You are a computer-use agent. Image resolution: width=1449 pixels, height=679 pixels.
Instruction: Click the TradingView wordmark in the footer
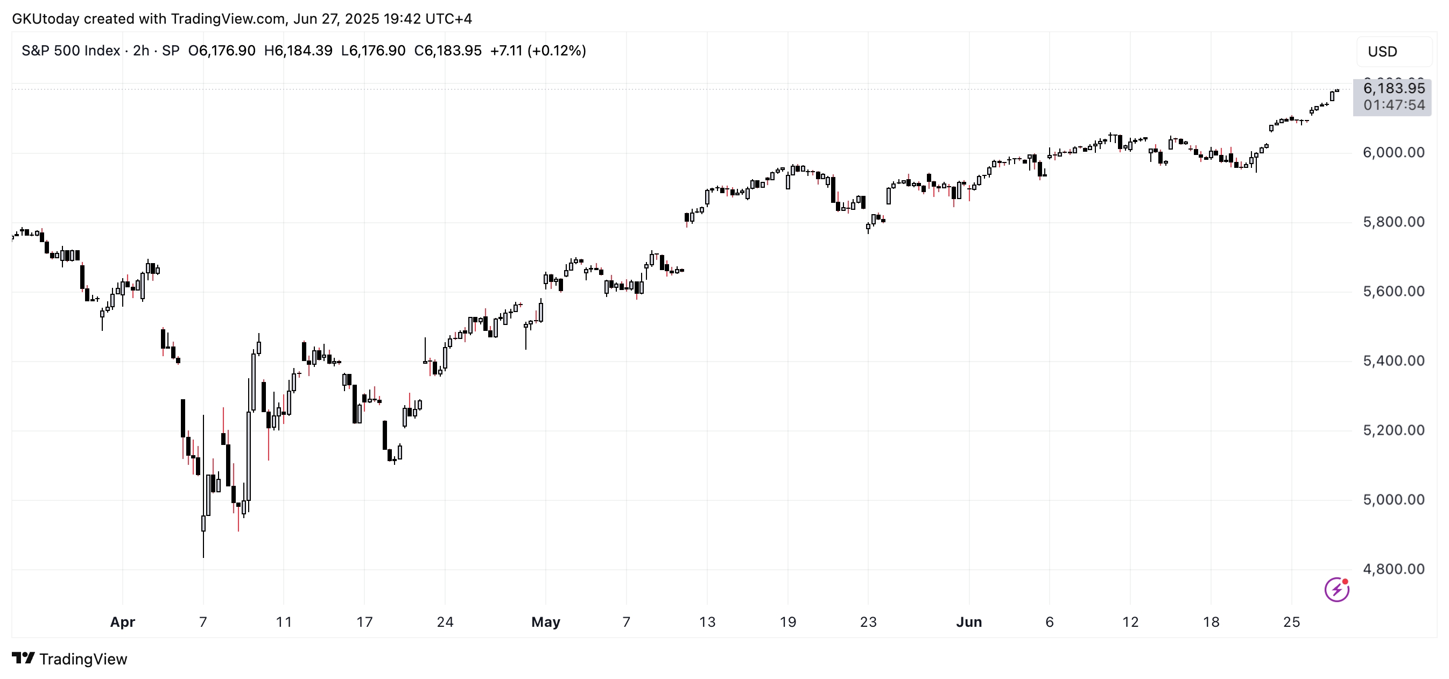[x=83, y=659]
